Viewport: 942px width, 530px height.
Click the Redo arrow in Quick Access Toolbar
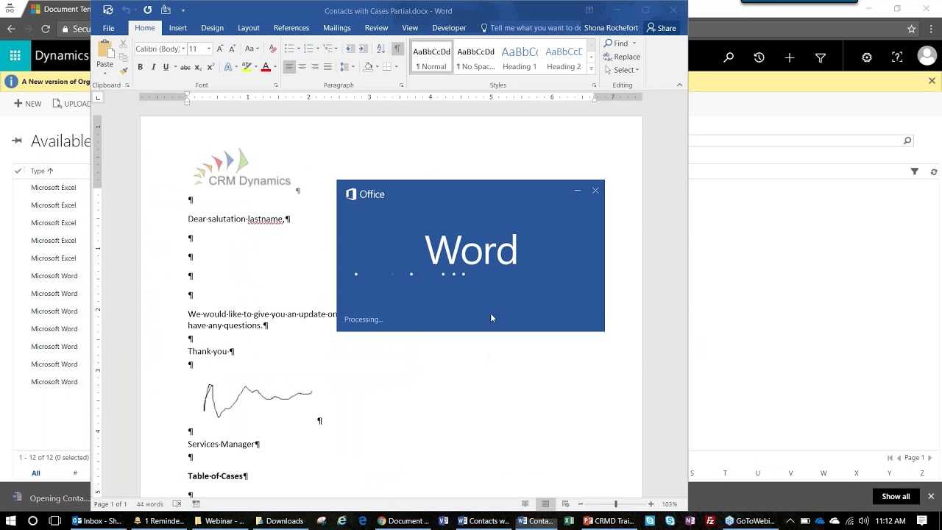[x=147, y=10]
